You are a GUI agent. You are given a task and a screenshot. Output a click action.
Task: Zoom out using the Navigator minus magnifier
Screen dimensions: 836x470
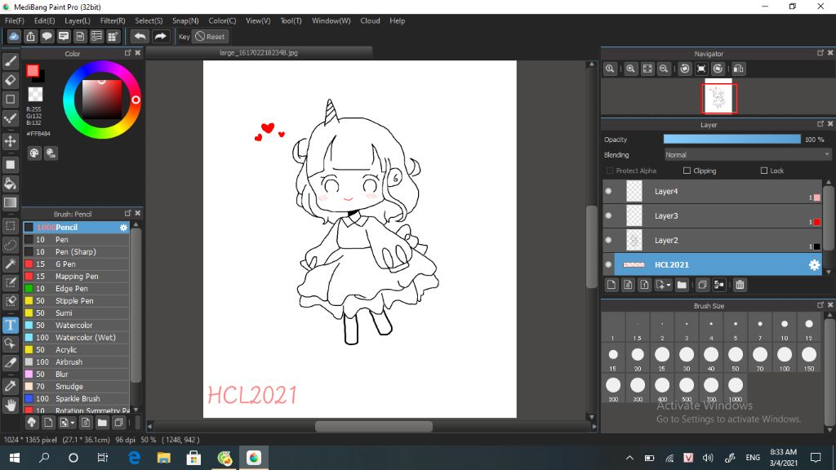(664, 69)
